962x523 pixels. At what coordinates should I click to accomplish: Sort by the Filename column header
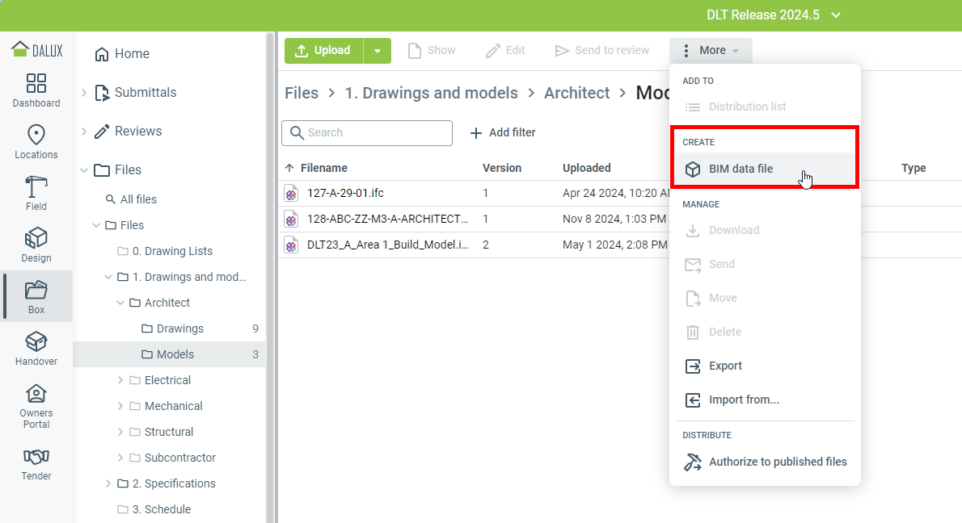pyautogui.click(x=323, y=168)
